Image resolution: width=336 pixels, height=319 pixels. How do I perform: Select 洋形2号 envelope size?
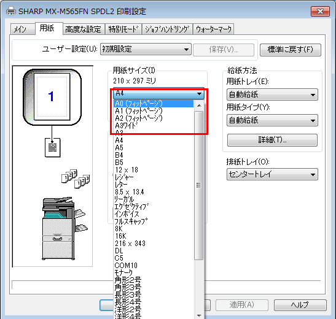point(154,310)
